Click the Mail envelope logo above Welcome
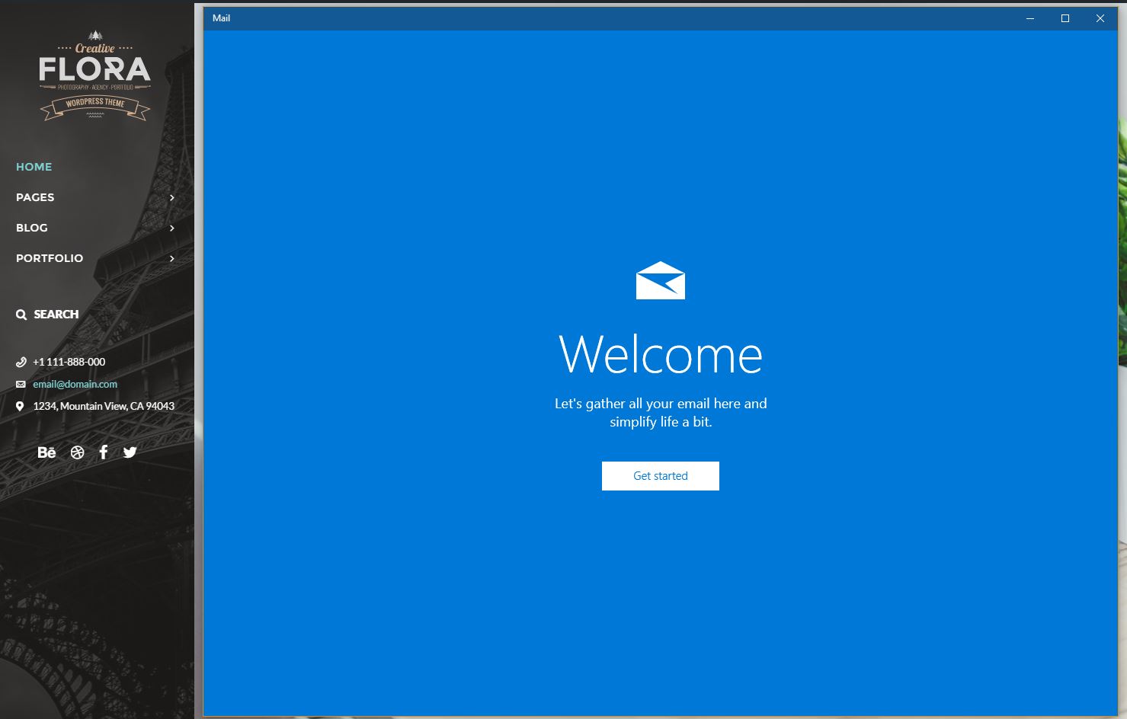Viewport: 1127px width, 719px height. pos(660,280)
